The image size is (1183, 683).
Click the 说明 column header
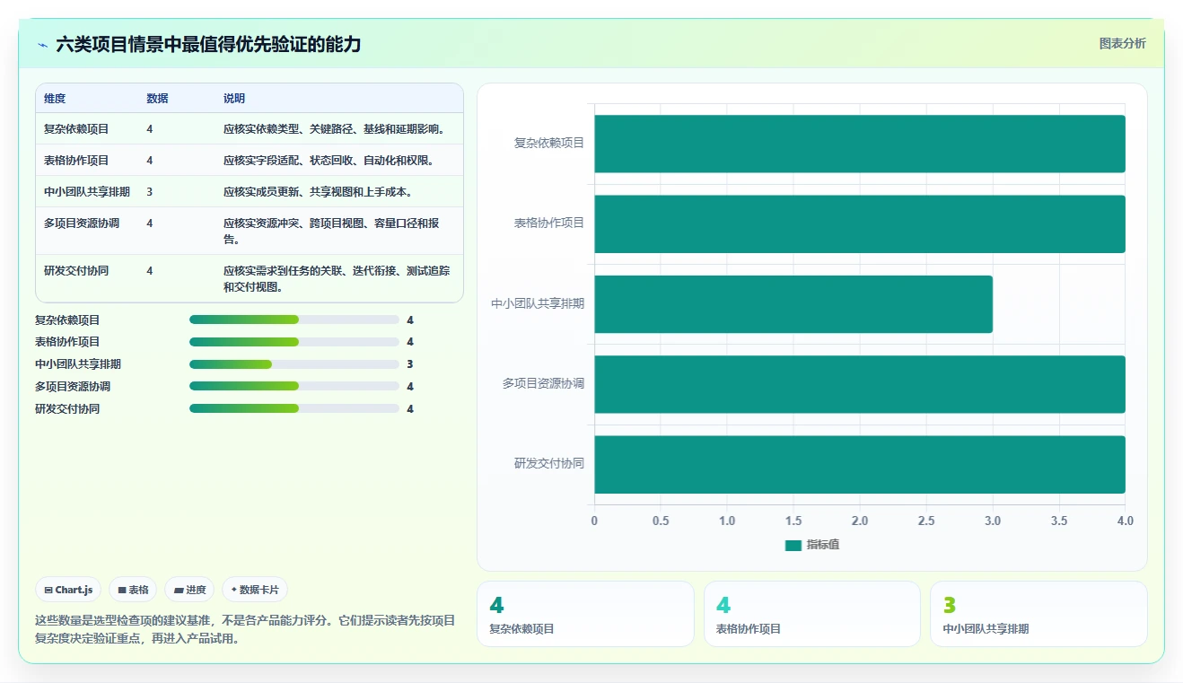click(x=234, y=99)
